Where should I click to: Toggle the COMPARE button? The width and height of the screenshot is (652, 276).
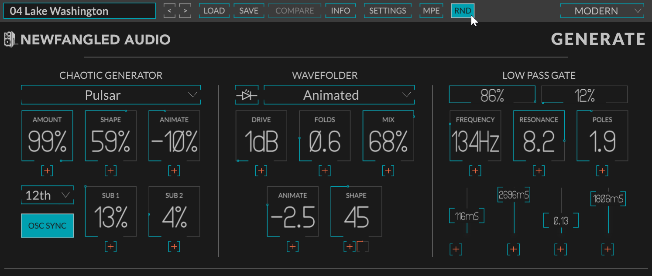[295, 11]
